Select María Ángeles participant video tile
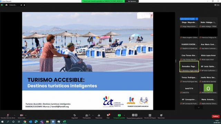This screenshot has width=221, height=124. 189,33
